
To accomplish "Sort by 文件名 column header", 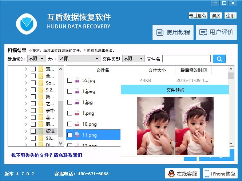I will 103,70.
